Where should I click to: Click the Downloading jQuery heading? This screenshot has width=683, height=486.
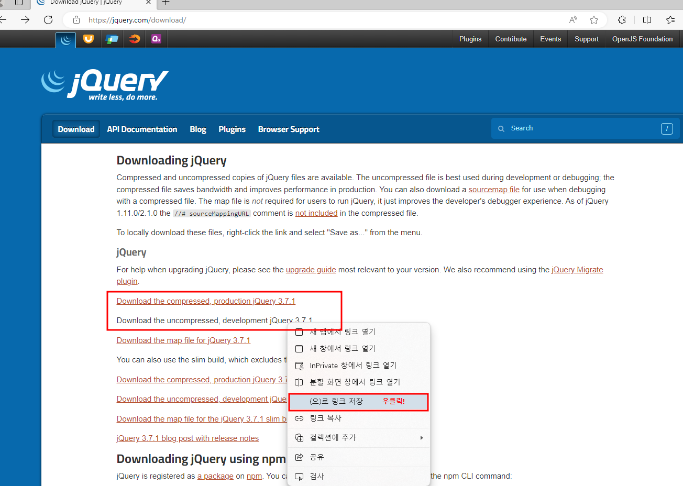point(172,161)
